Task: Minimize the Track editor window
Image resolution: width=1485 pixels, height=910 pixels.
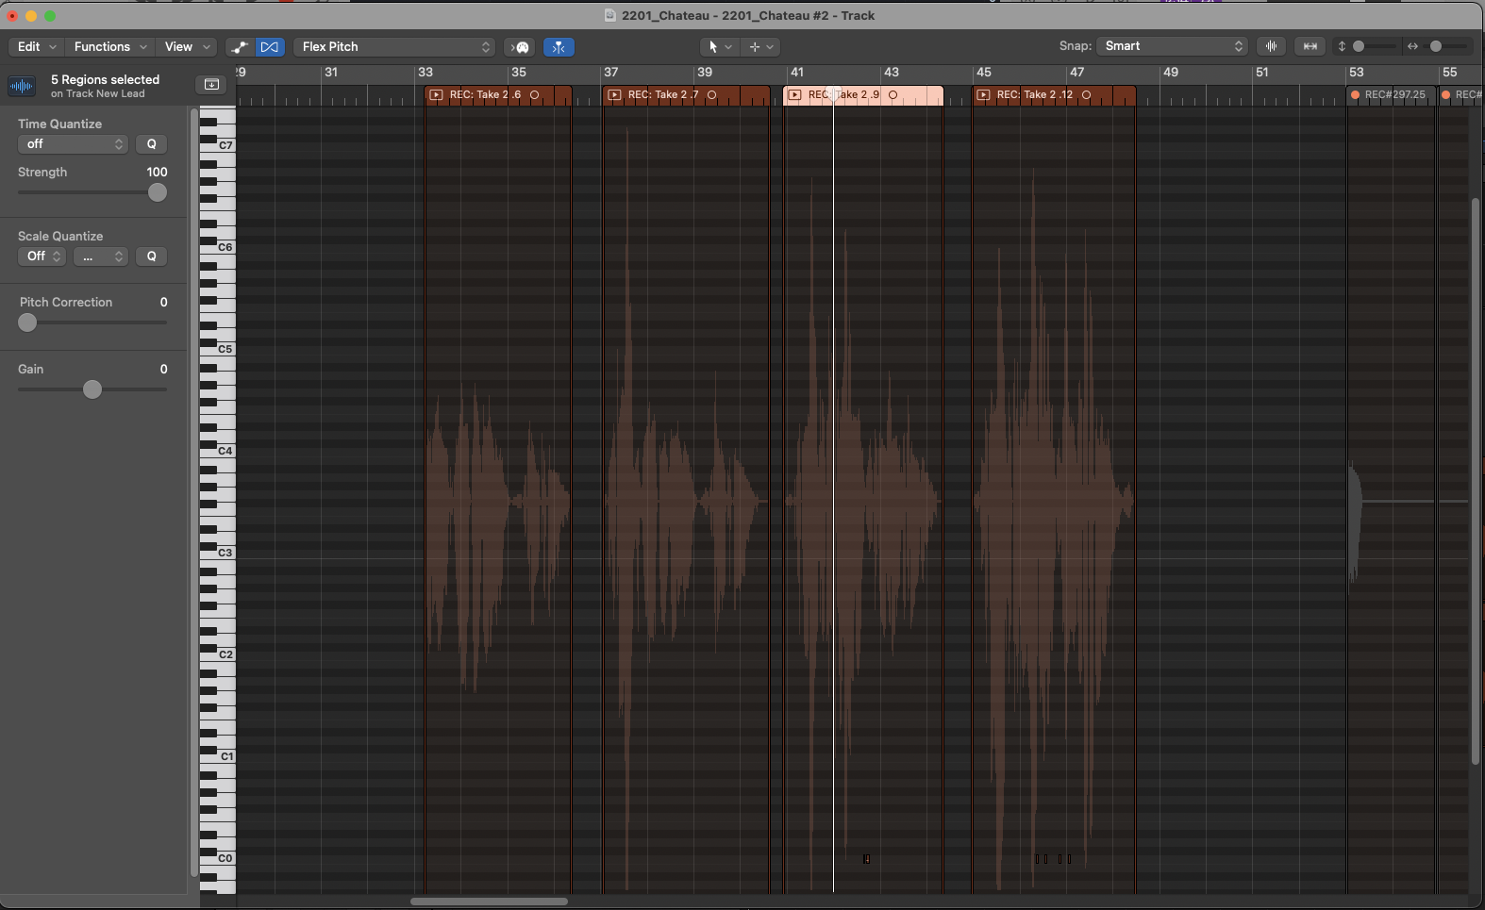Action: 31,16
